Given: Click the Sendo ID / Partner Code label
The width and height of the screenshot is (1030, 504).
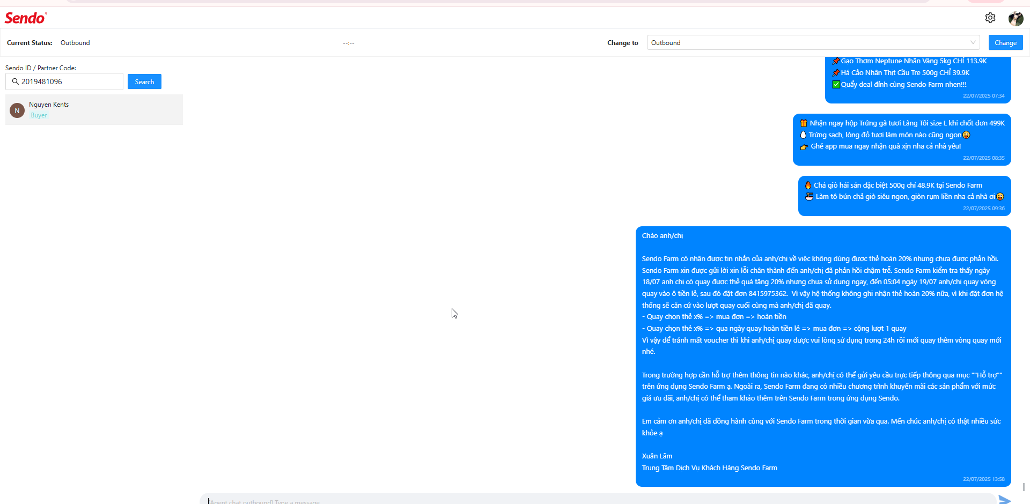Looking at the screenshot, I should 41,68.
